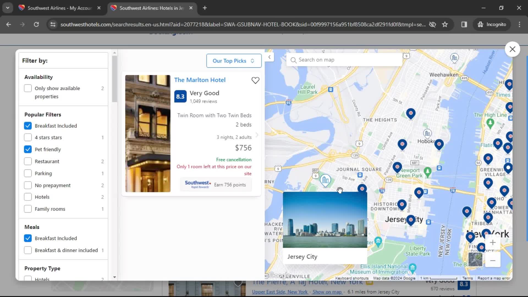Click the $756 price
The height and width of the screenshot is (297, 528).
(243, 148)
